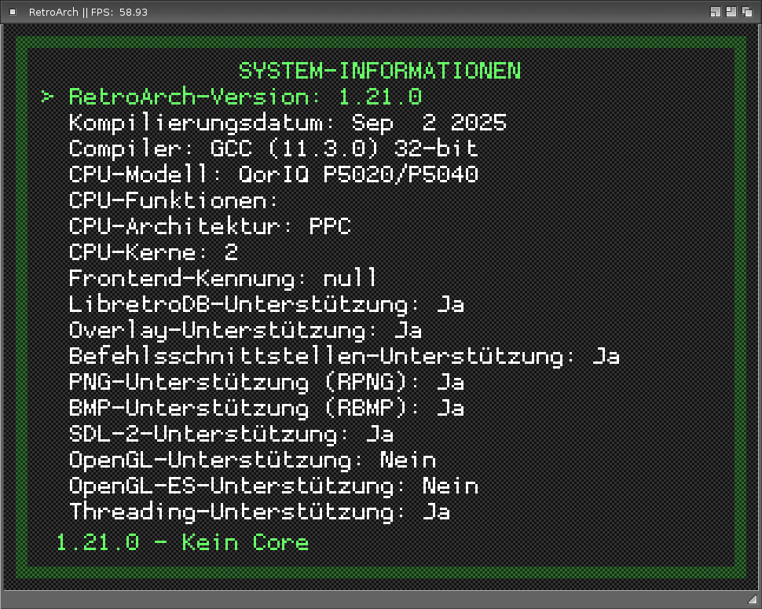762x609 pixels.
Task: Select the CPU-Architektur PPC entry
Action: (210, 226)
